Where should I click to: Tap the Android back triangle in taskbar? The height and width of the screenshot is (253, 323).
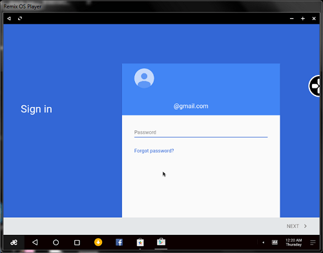pyautogui.click(x=35, y=243)
